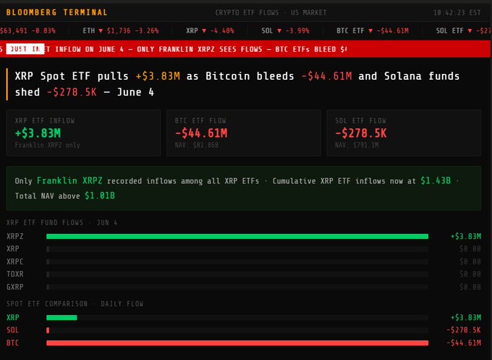Click the BTC ETF ticker down-arrow icon

point(370,31)
